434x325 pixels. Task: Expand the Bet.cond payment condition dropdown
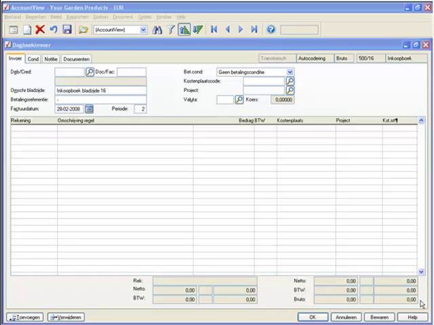(290, 72)
